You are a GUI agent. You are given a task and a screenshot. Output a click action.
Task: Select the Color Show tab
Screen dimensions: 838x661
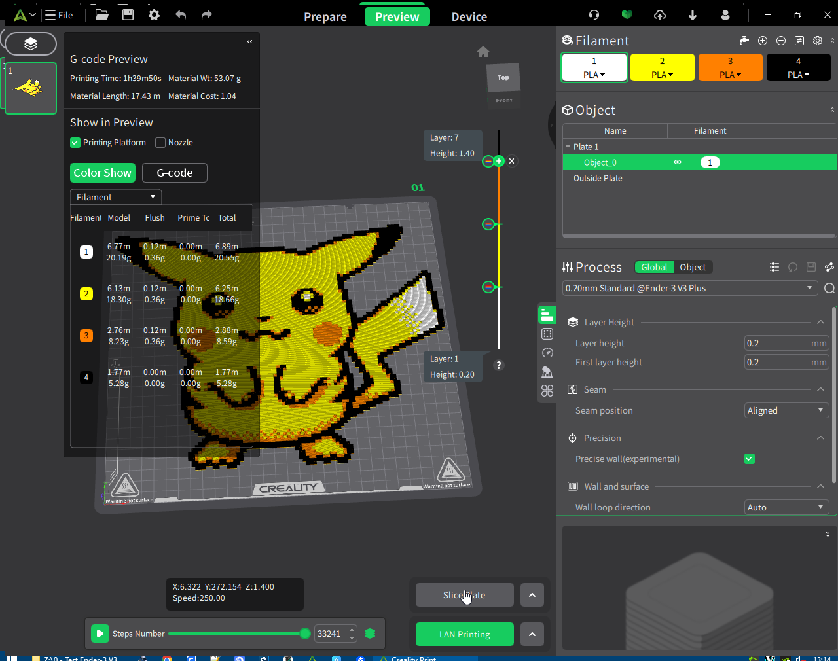[x=103, y=173]
